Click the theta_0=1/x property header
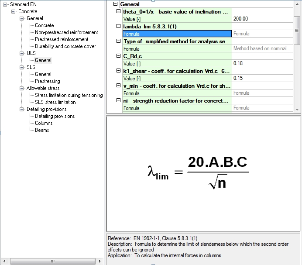 point(175,12)
